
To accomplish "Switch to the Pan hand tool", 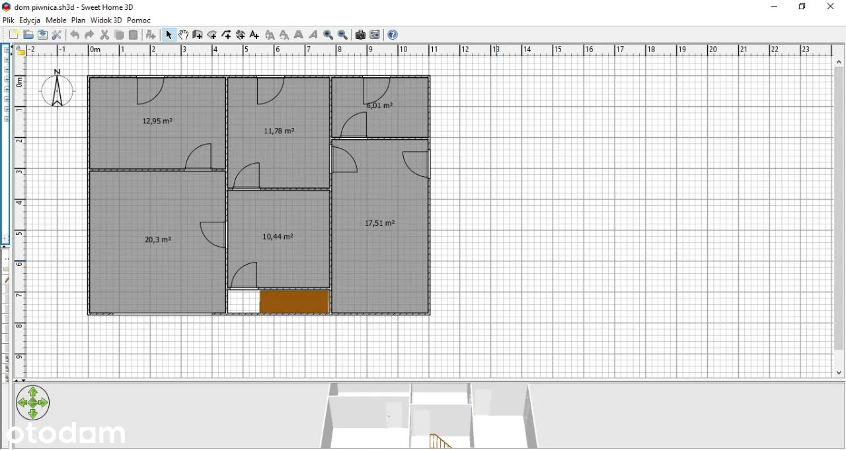I will [x=183, y=35].
